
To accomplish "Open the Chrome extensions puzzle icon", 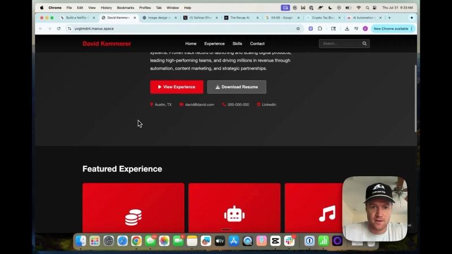I will click(320, 29).
